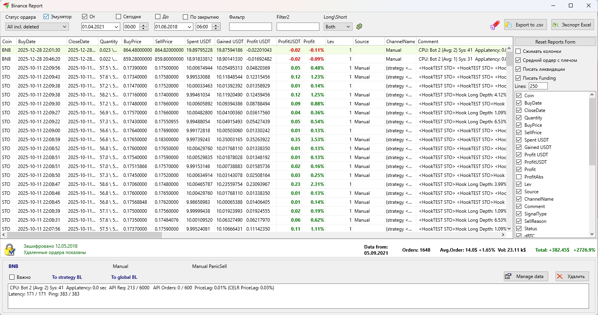Click the green refresh arrows icon
Viewport: 598px width, 315px height.
click(359, 26)
